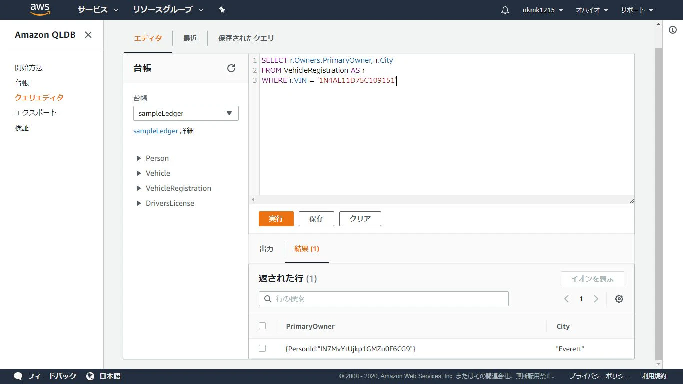The height and width of the screenshot is (384, 683).
Task: Click the 保存 save button
Action: pyautogui.click(x=316, y=219)
